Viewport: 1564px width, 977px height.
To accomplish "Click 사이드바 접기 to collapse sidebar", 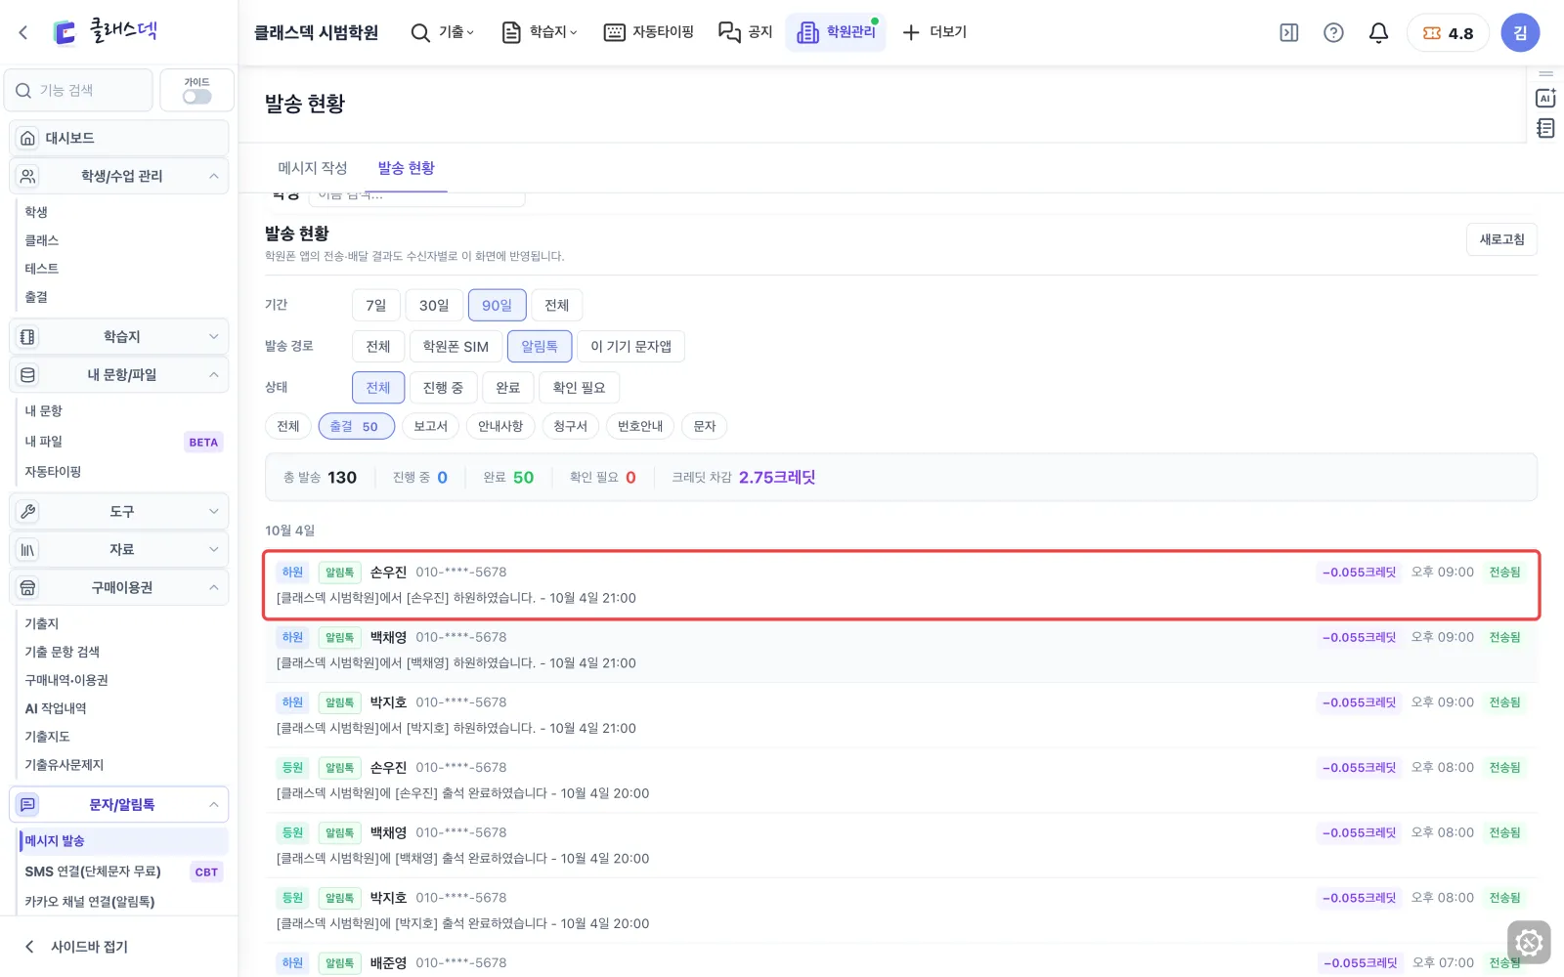I will [76, 946].
